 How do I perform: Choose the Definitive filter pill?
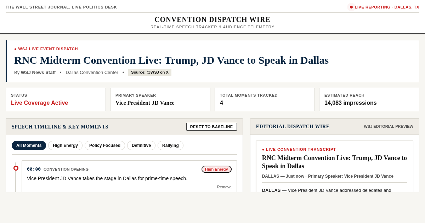pyautogui.click(x=141, y=145)
